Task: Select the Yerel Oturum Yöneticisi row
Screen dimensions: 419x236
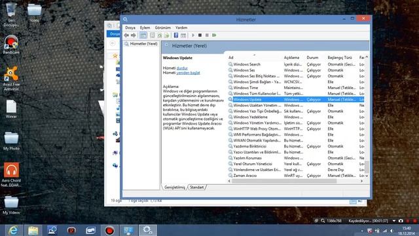Action: tap(295, 164)
